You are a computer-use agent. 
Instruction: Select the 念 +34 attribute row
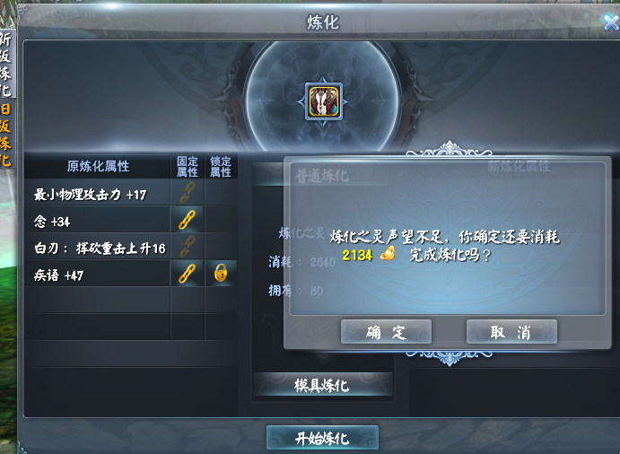coord(97,220)
